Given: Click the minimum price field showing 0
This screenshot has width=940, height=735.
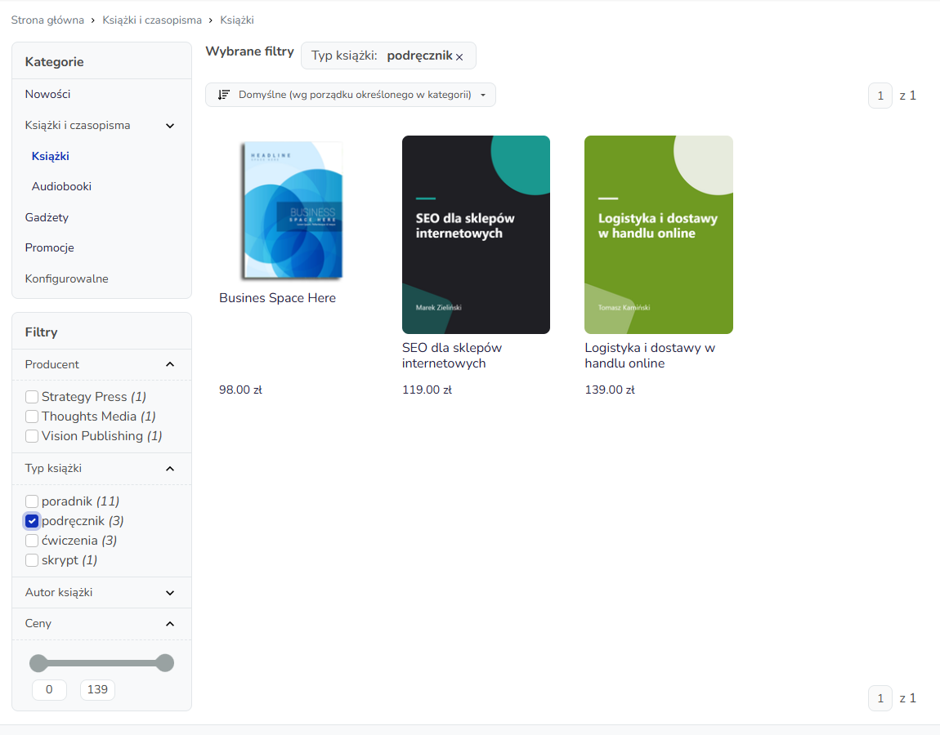Looking at the screenshot, I should click(x=49, y=689).
